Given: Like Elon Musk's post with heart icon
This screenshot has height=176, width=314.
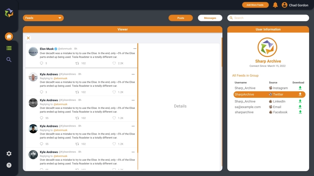Looking at the screenshot, I should (114, 63).
